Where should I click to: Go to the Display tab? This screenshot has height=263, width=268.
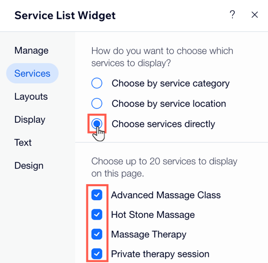click(x=30, y=120)
